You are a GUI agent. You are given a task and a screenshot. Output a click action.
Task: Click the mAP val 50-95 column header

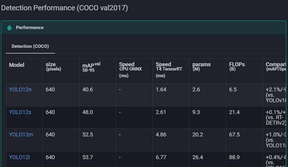point(91,67)
